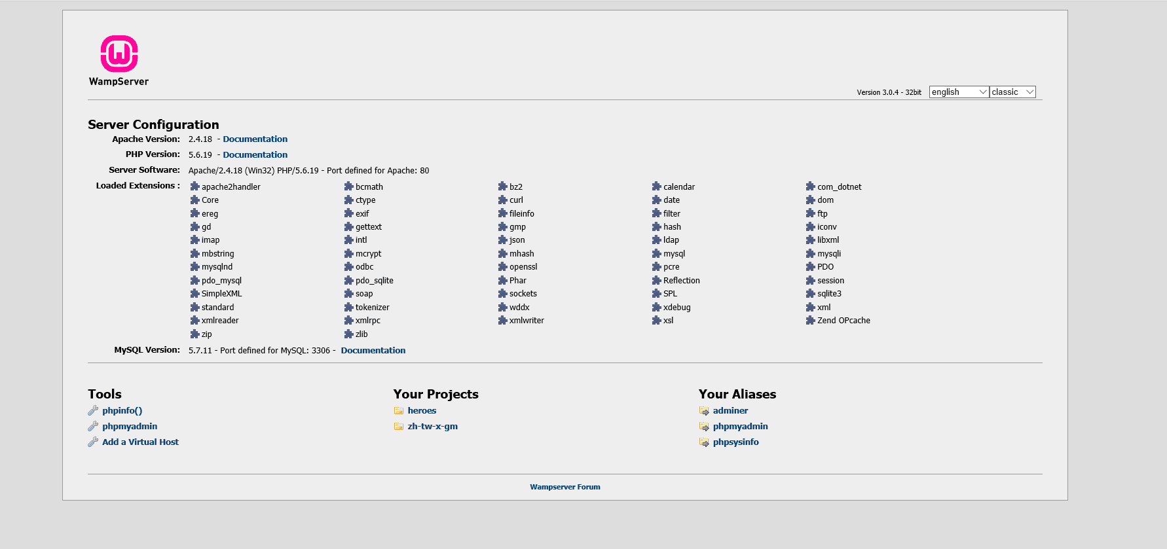The image size is (1167, 549).
Task: Click the session extension name
Action: click(830, 281)
